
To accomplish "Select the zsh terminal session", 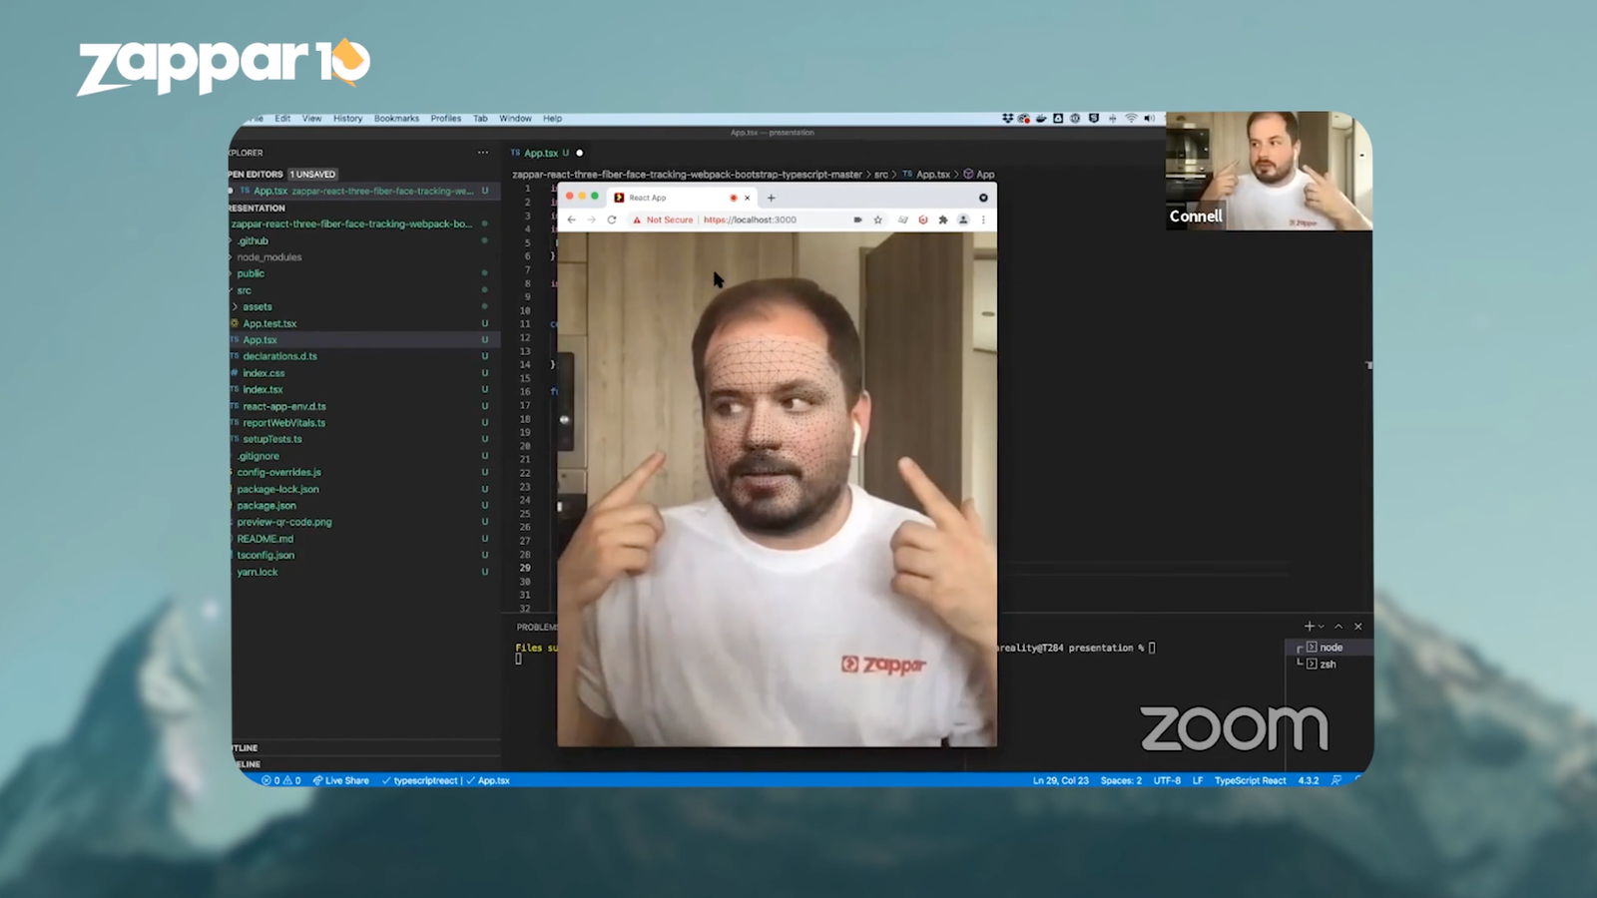I will pos(1328,665).
